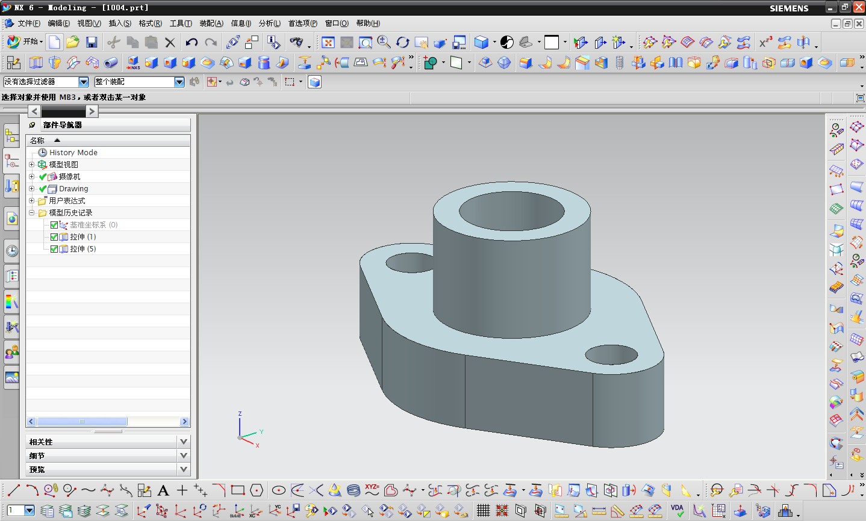Toggle the 基准坐标系 (0) checkbox

pyautogui.click(x=54, y=225)
